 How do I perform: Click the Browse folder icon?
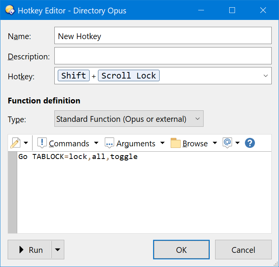click(176, 143)
